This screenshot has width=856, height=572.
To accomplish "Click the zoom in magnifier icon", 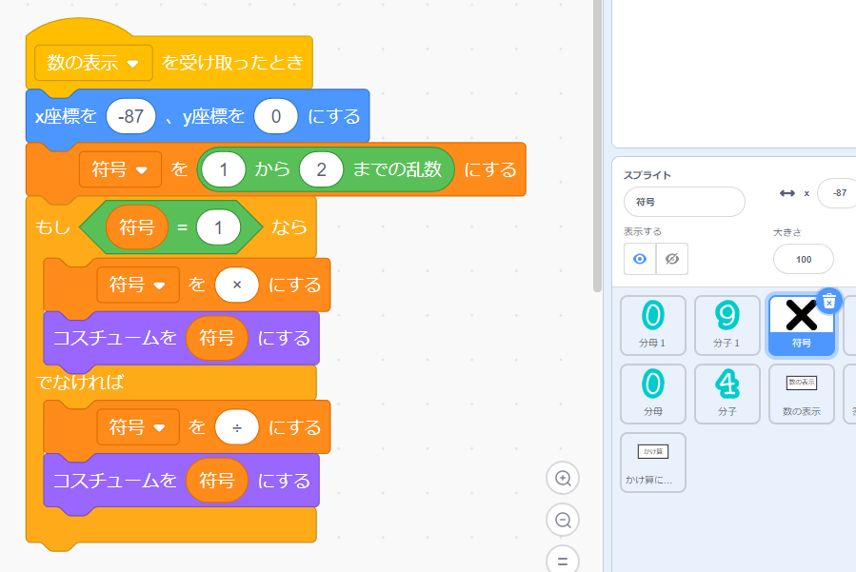I will coord(563,479).
